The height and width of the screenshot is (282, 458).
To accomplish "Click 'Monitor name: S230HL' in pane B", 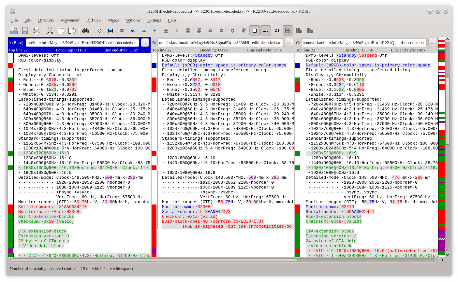I will (187, 207).
